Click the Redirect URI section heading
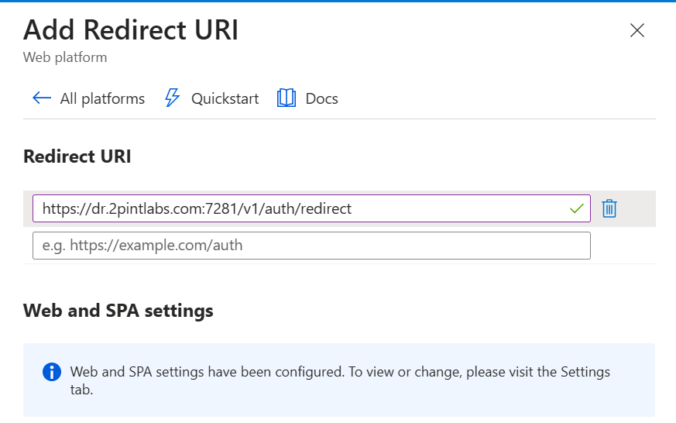The image size is (676, 423). [77, 156]
